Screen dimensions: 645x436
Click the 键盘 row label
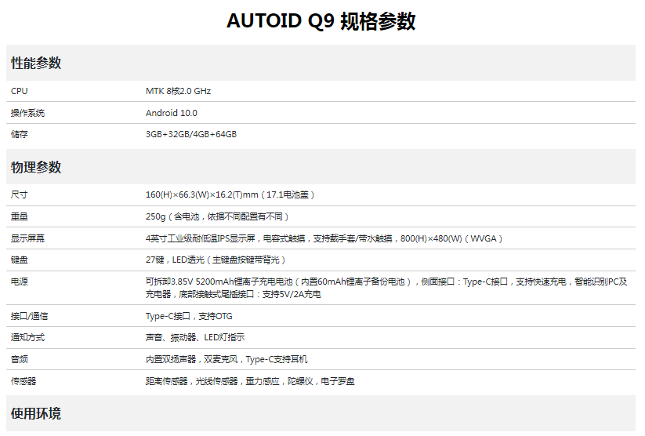20,260
